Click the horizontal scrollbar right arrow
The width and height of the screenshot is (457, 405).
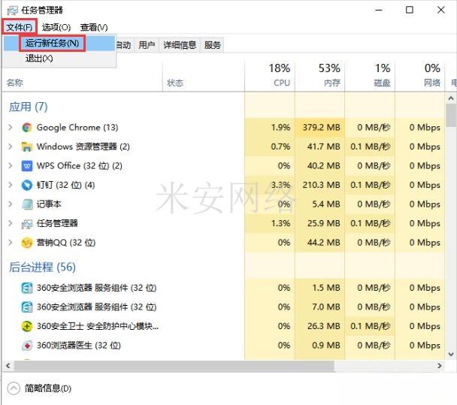point(440,366)
